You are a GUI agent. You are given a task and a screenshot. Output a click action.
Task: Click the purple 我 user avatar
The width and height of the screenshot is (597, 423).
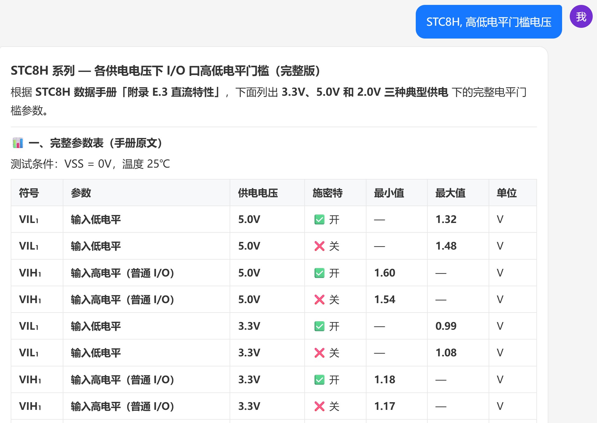[x=581, y=17]
